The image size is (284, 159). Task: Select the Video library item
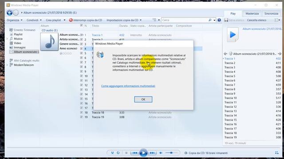click(18, 43)
